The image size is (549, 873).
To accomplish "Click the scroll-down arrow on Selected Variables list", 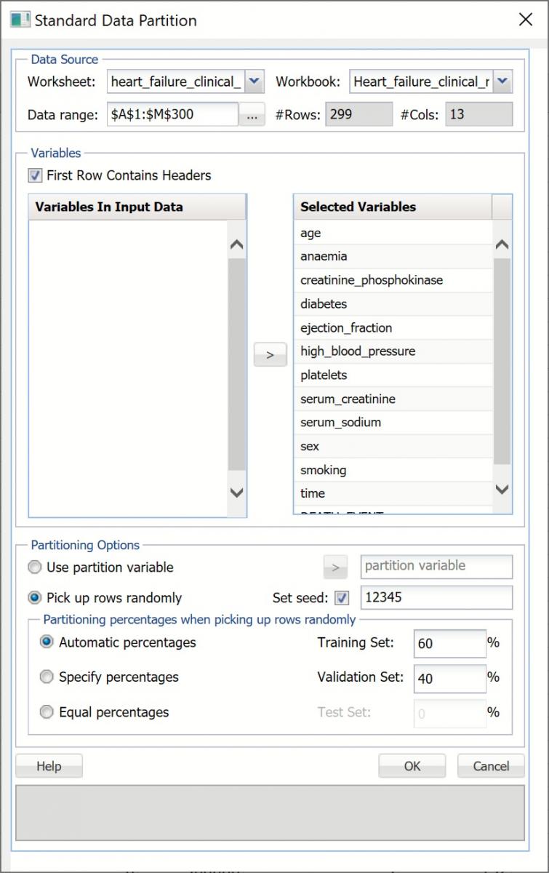I will [502, 490].
